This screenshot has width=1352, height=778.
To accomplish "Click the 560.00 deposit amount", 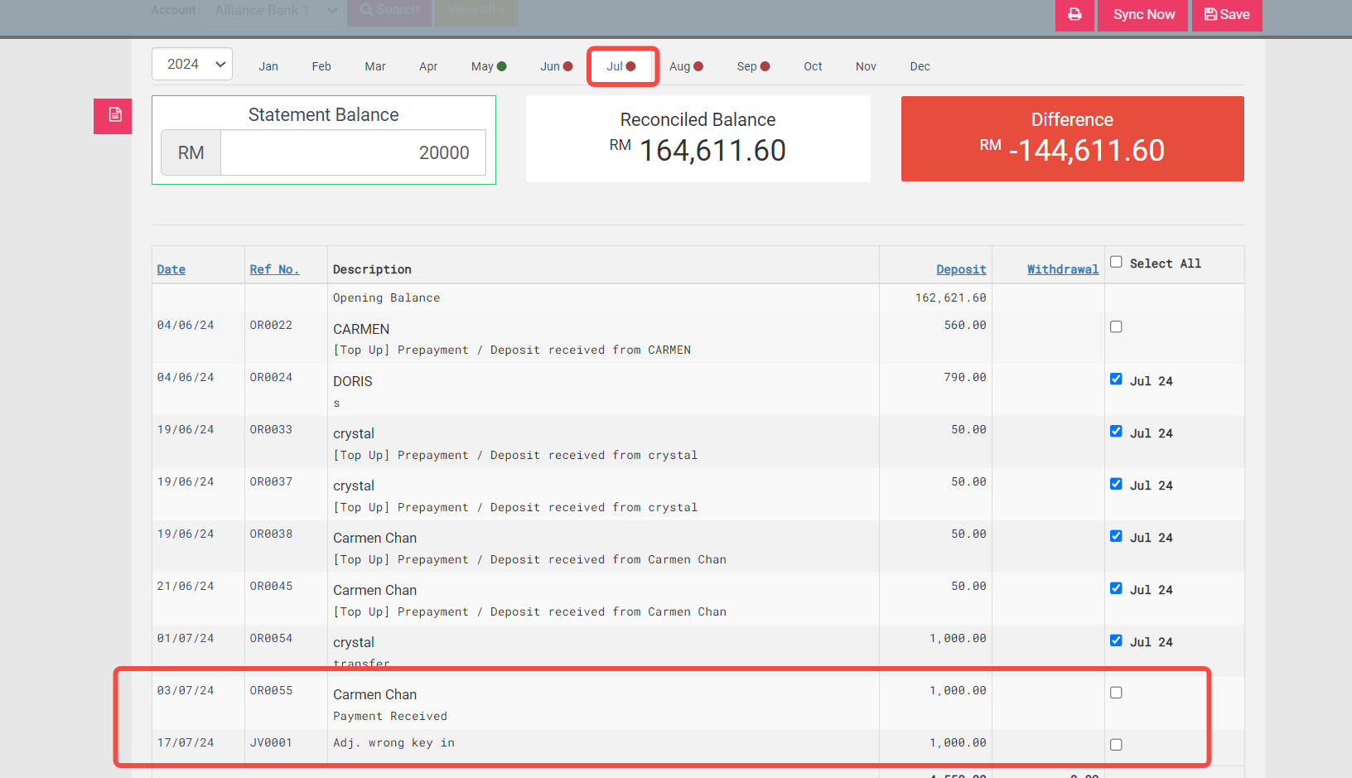I will [965, 325].
